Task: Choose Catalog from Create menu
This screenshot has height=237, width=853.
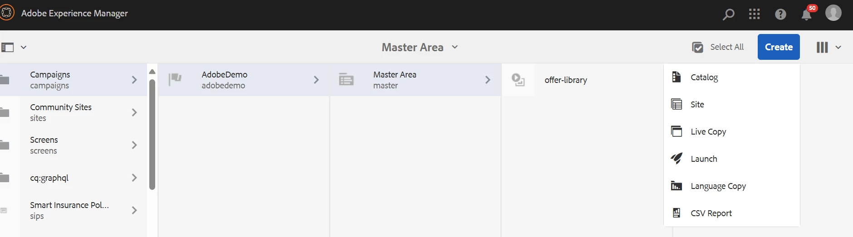Action: point(731,77)
